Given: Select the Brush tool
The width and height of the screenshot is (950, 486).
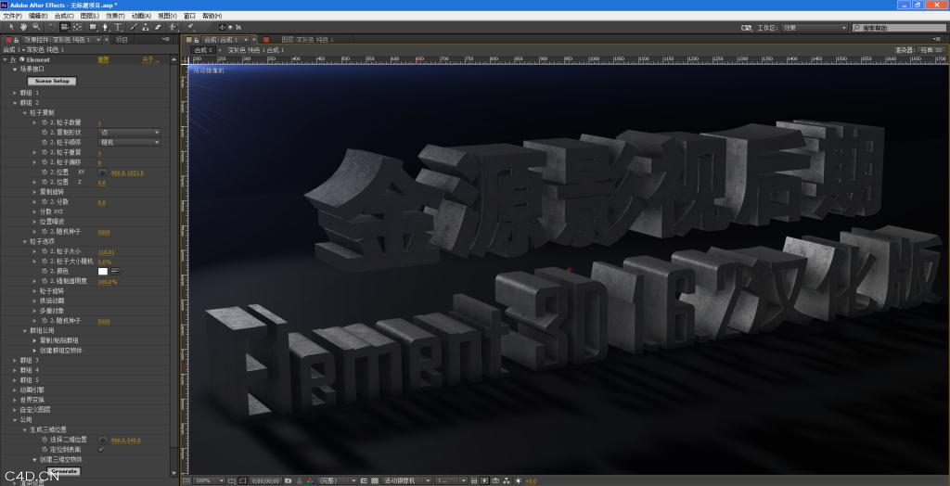Looking at the screenshot, I should (x=134, y=27).
